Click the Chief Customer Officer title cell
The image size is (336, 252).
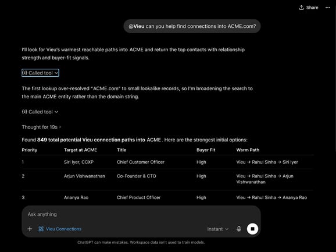coord(141,162)
